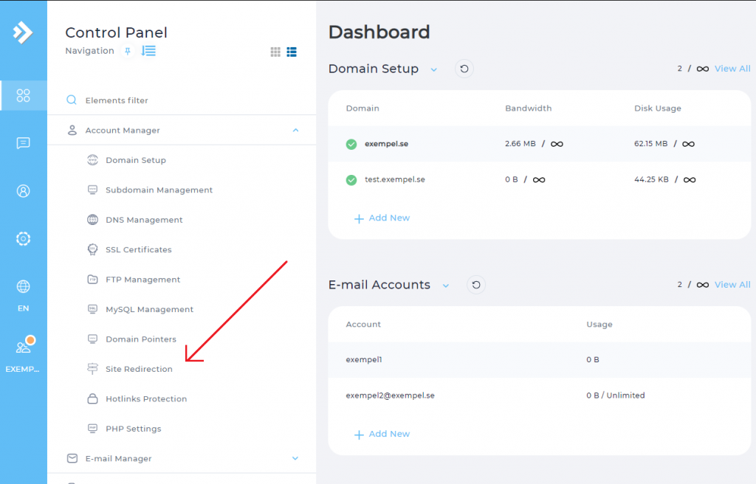Open MySQL Management
756x484 pixels.
tap(149, 309)
